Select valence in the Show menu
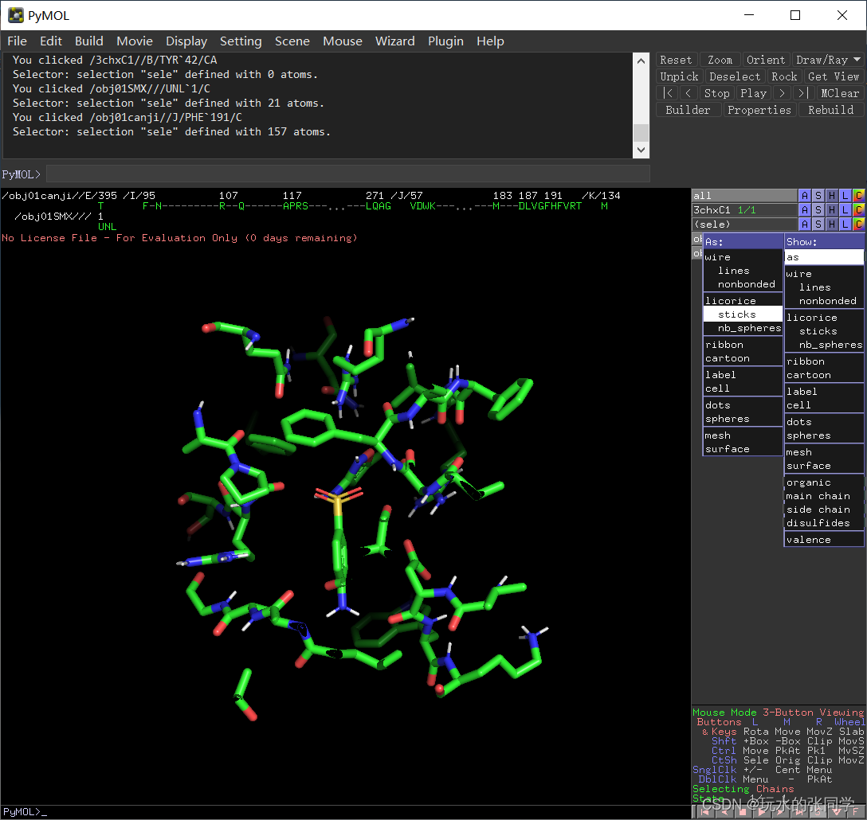 [x=824, y=540]
